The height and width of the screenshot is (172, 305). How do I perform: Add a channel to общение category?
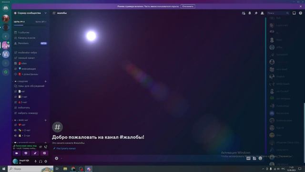coord(46,81)
